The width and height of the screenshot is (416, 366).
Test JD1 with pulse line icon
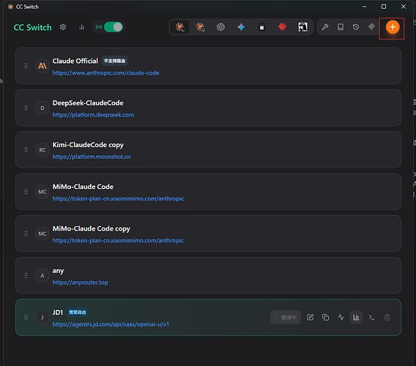341,317
